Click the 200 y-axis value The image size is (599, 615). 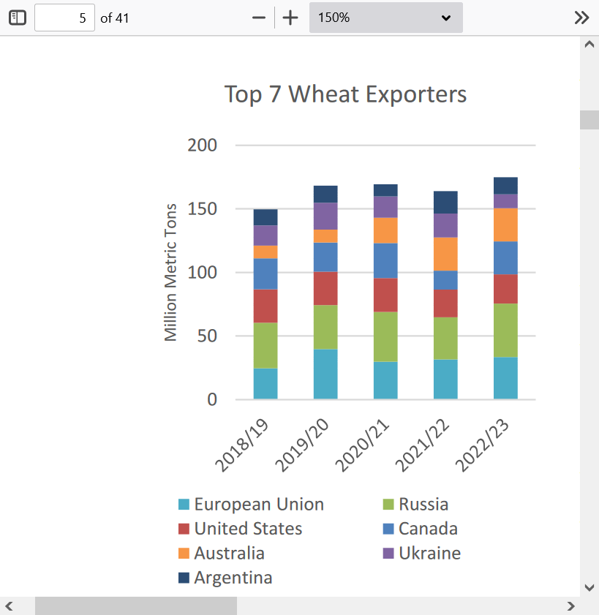point(202,145)
